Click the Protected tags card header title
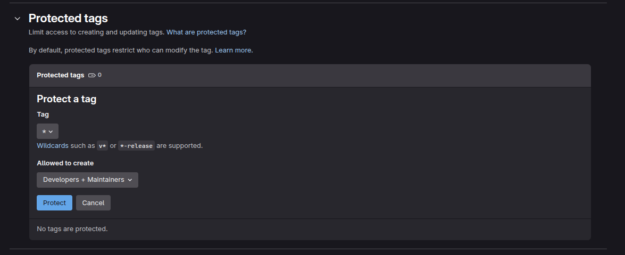This screenshot has width=625, height=255. (x=60, y=75)
